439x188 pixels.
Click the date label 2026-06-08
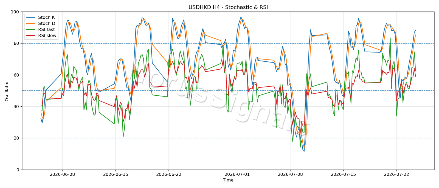click(x=62, y=174)
